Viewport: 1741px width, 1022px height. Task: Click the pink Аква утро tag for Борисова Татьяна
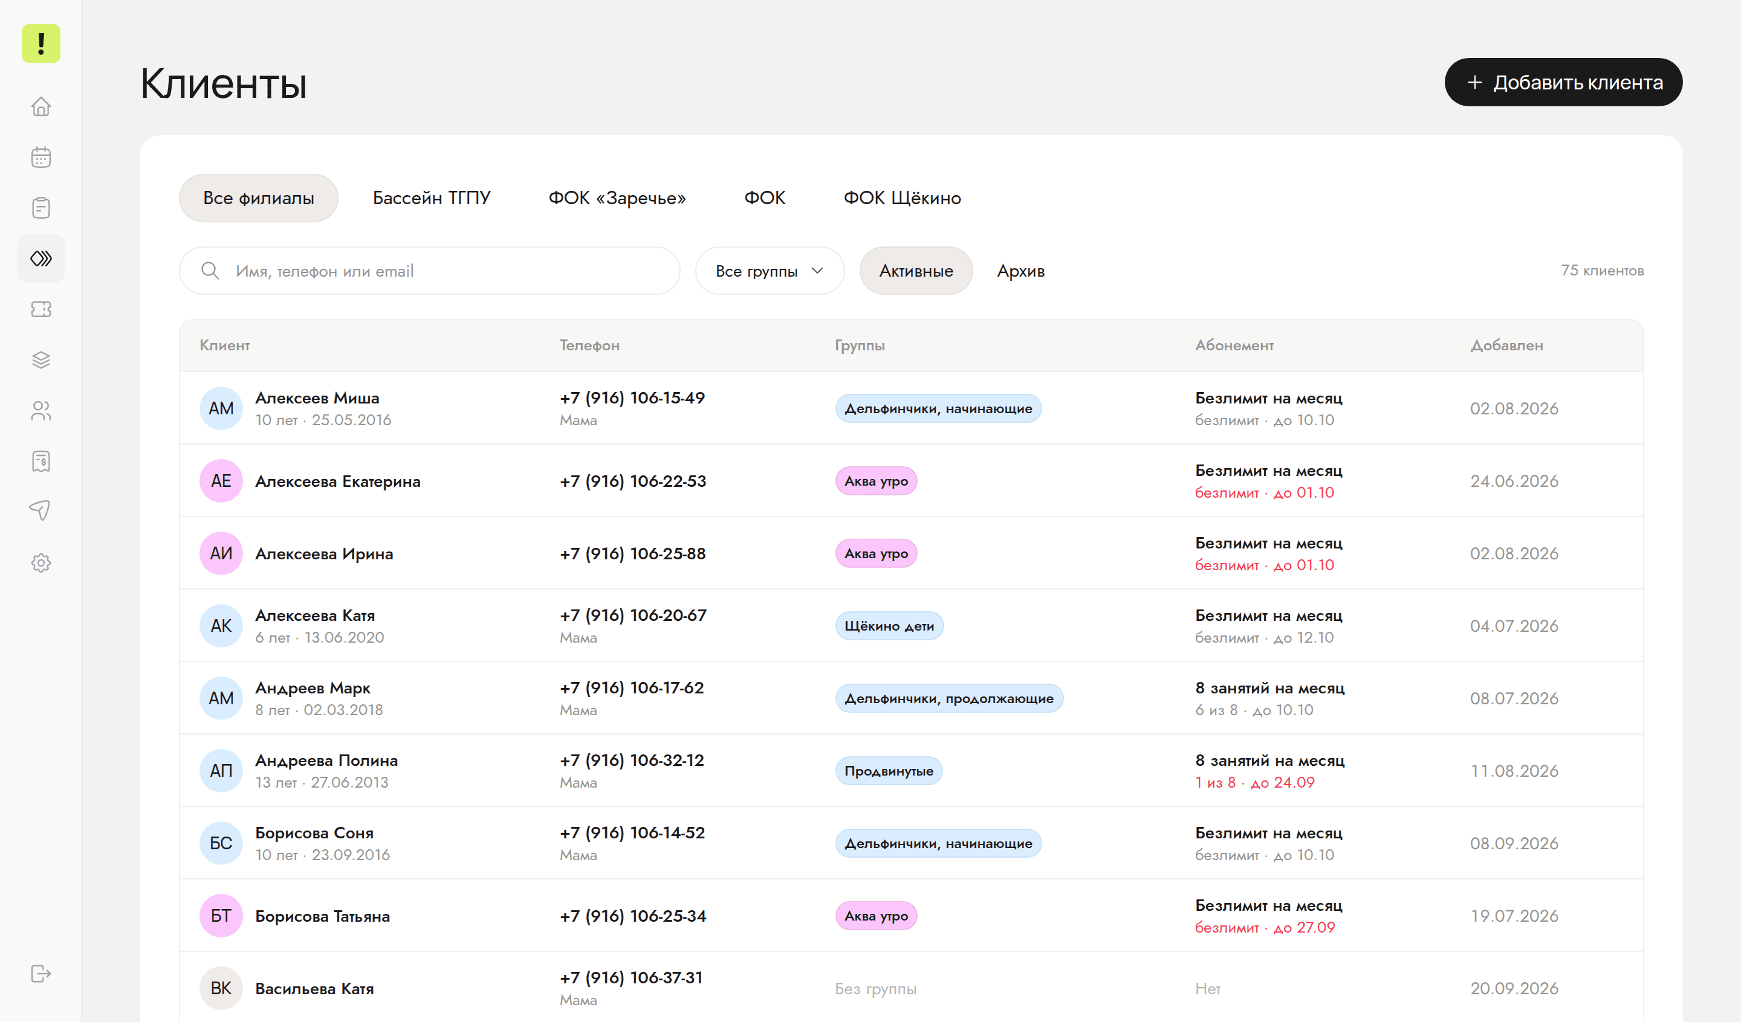(876, 916)
